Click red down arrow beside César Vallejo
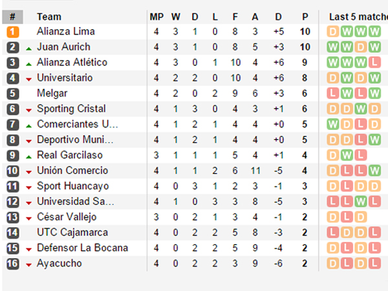This screenshot has height=291, width=388. (28, 219)
